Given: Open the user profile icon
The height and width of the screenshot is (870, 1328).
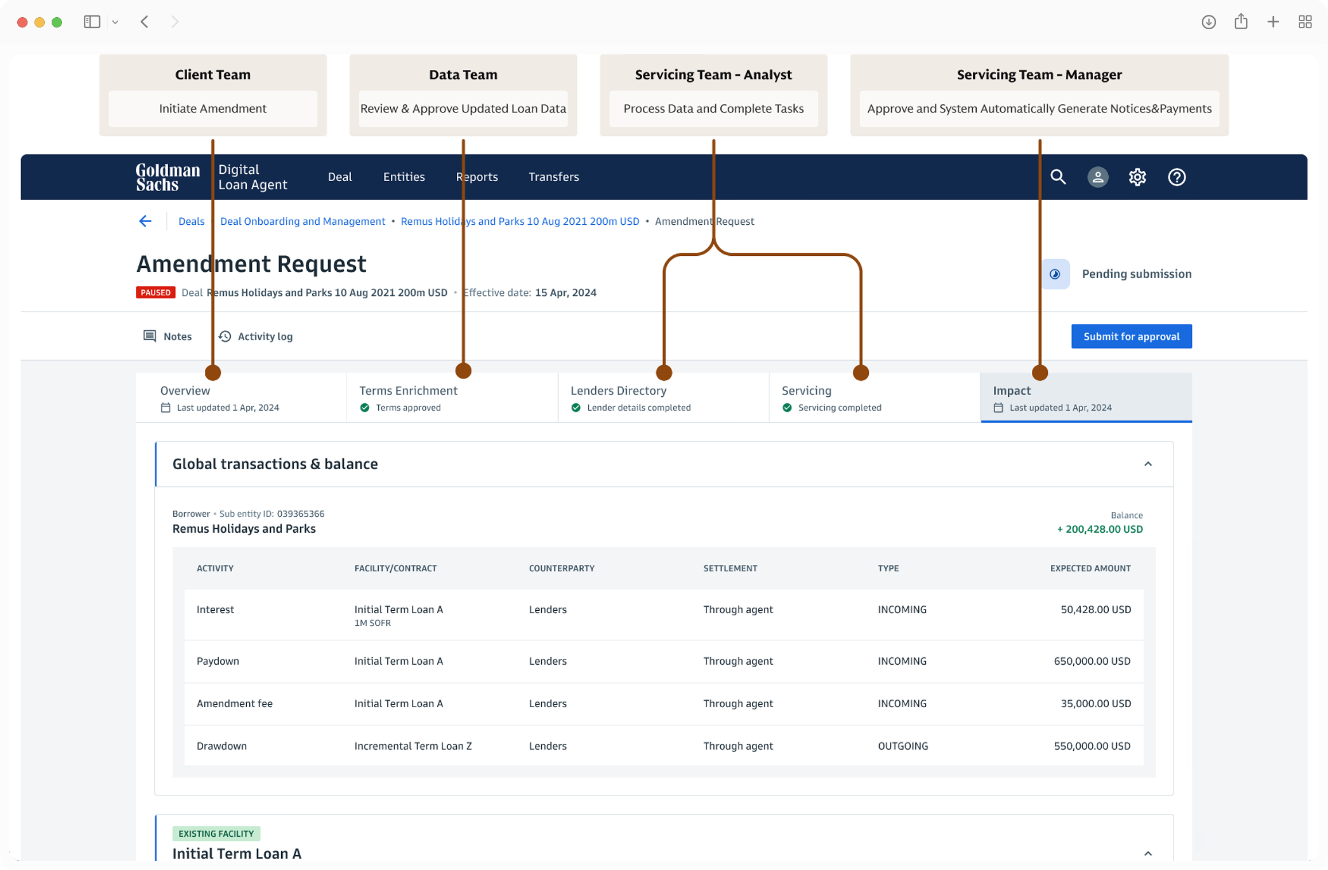Looking at the screenshot, I should click(x=1097, y=177).
